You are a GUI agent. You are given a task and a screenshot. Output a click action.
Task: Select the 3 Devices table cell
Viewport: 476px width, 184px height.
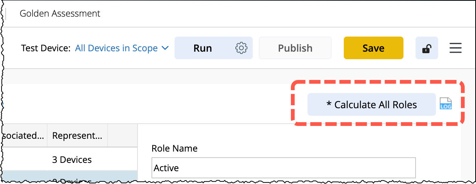point(72,159)
